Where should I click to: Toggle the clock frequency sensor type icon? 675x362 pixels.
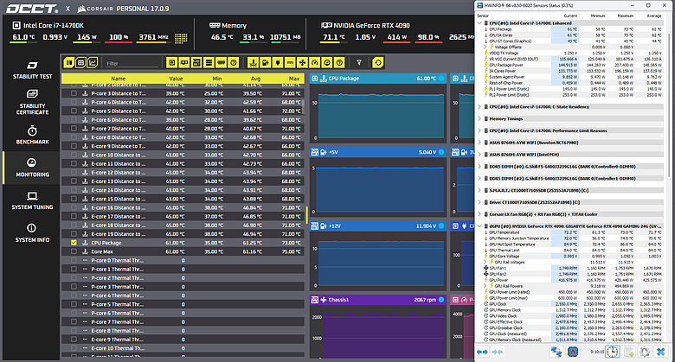click(x=327, y=63)
